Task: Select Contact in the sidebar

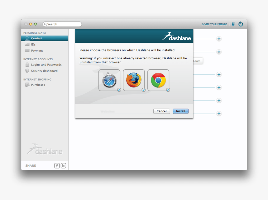Action: pos(45,38)
